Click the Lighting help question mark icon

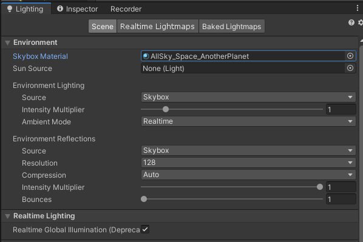pyautogui.click(x=351, y=22)
